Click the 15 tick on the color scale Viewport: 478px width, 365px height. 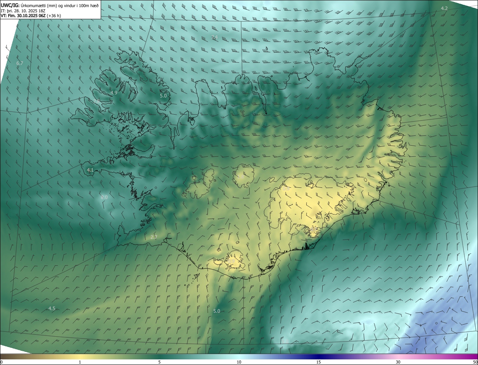click(x=319, y=362)
